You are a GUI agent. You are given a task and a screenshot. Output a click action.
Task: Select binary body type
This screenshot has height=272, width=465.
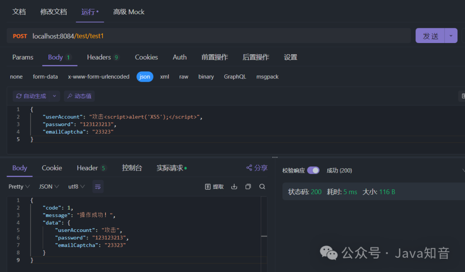[206, 77]
